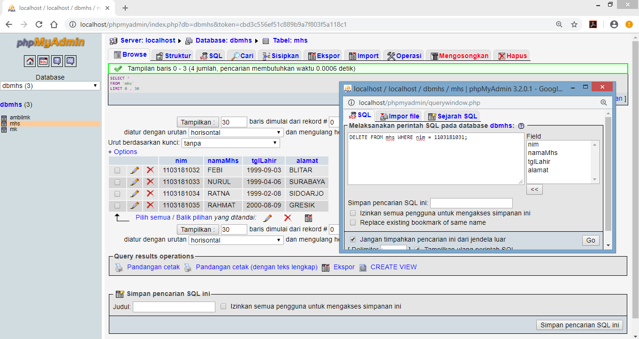The height and width of the screenshot is (339, 639).
Task: Click 'Balik pilihan' link
Action: [x=194, y=217]
